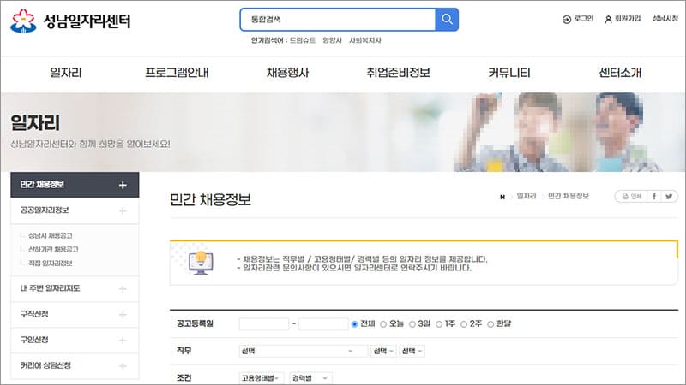This screenshot has height=385, width=686.
Task: Click the Twitter share icon
Action: [669, 197]
